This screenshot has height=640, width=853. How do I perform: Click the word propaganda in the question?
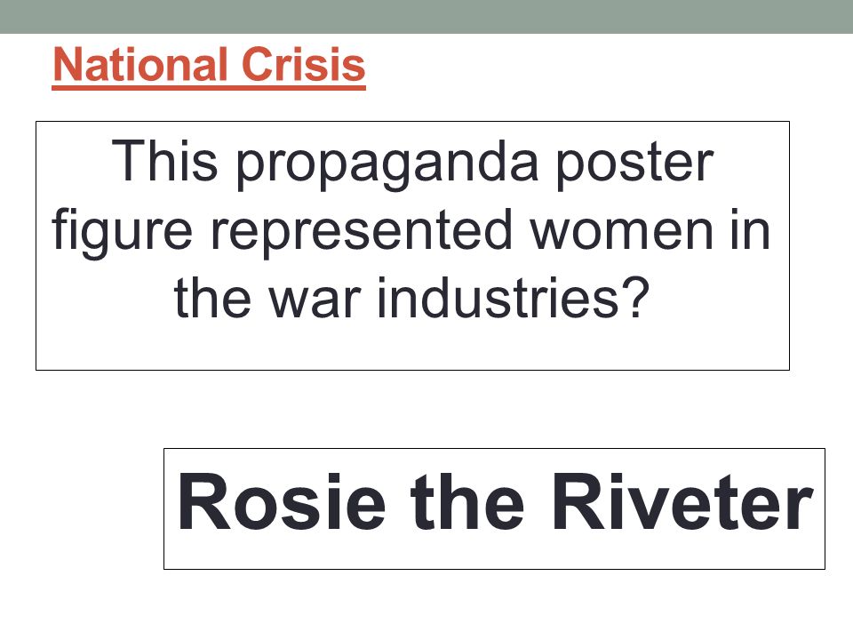[387, 165]
